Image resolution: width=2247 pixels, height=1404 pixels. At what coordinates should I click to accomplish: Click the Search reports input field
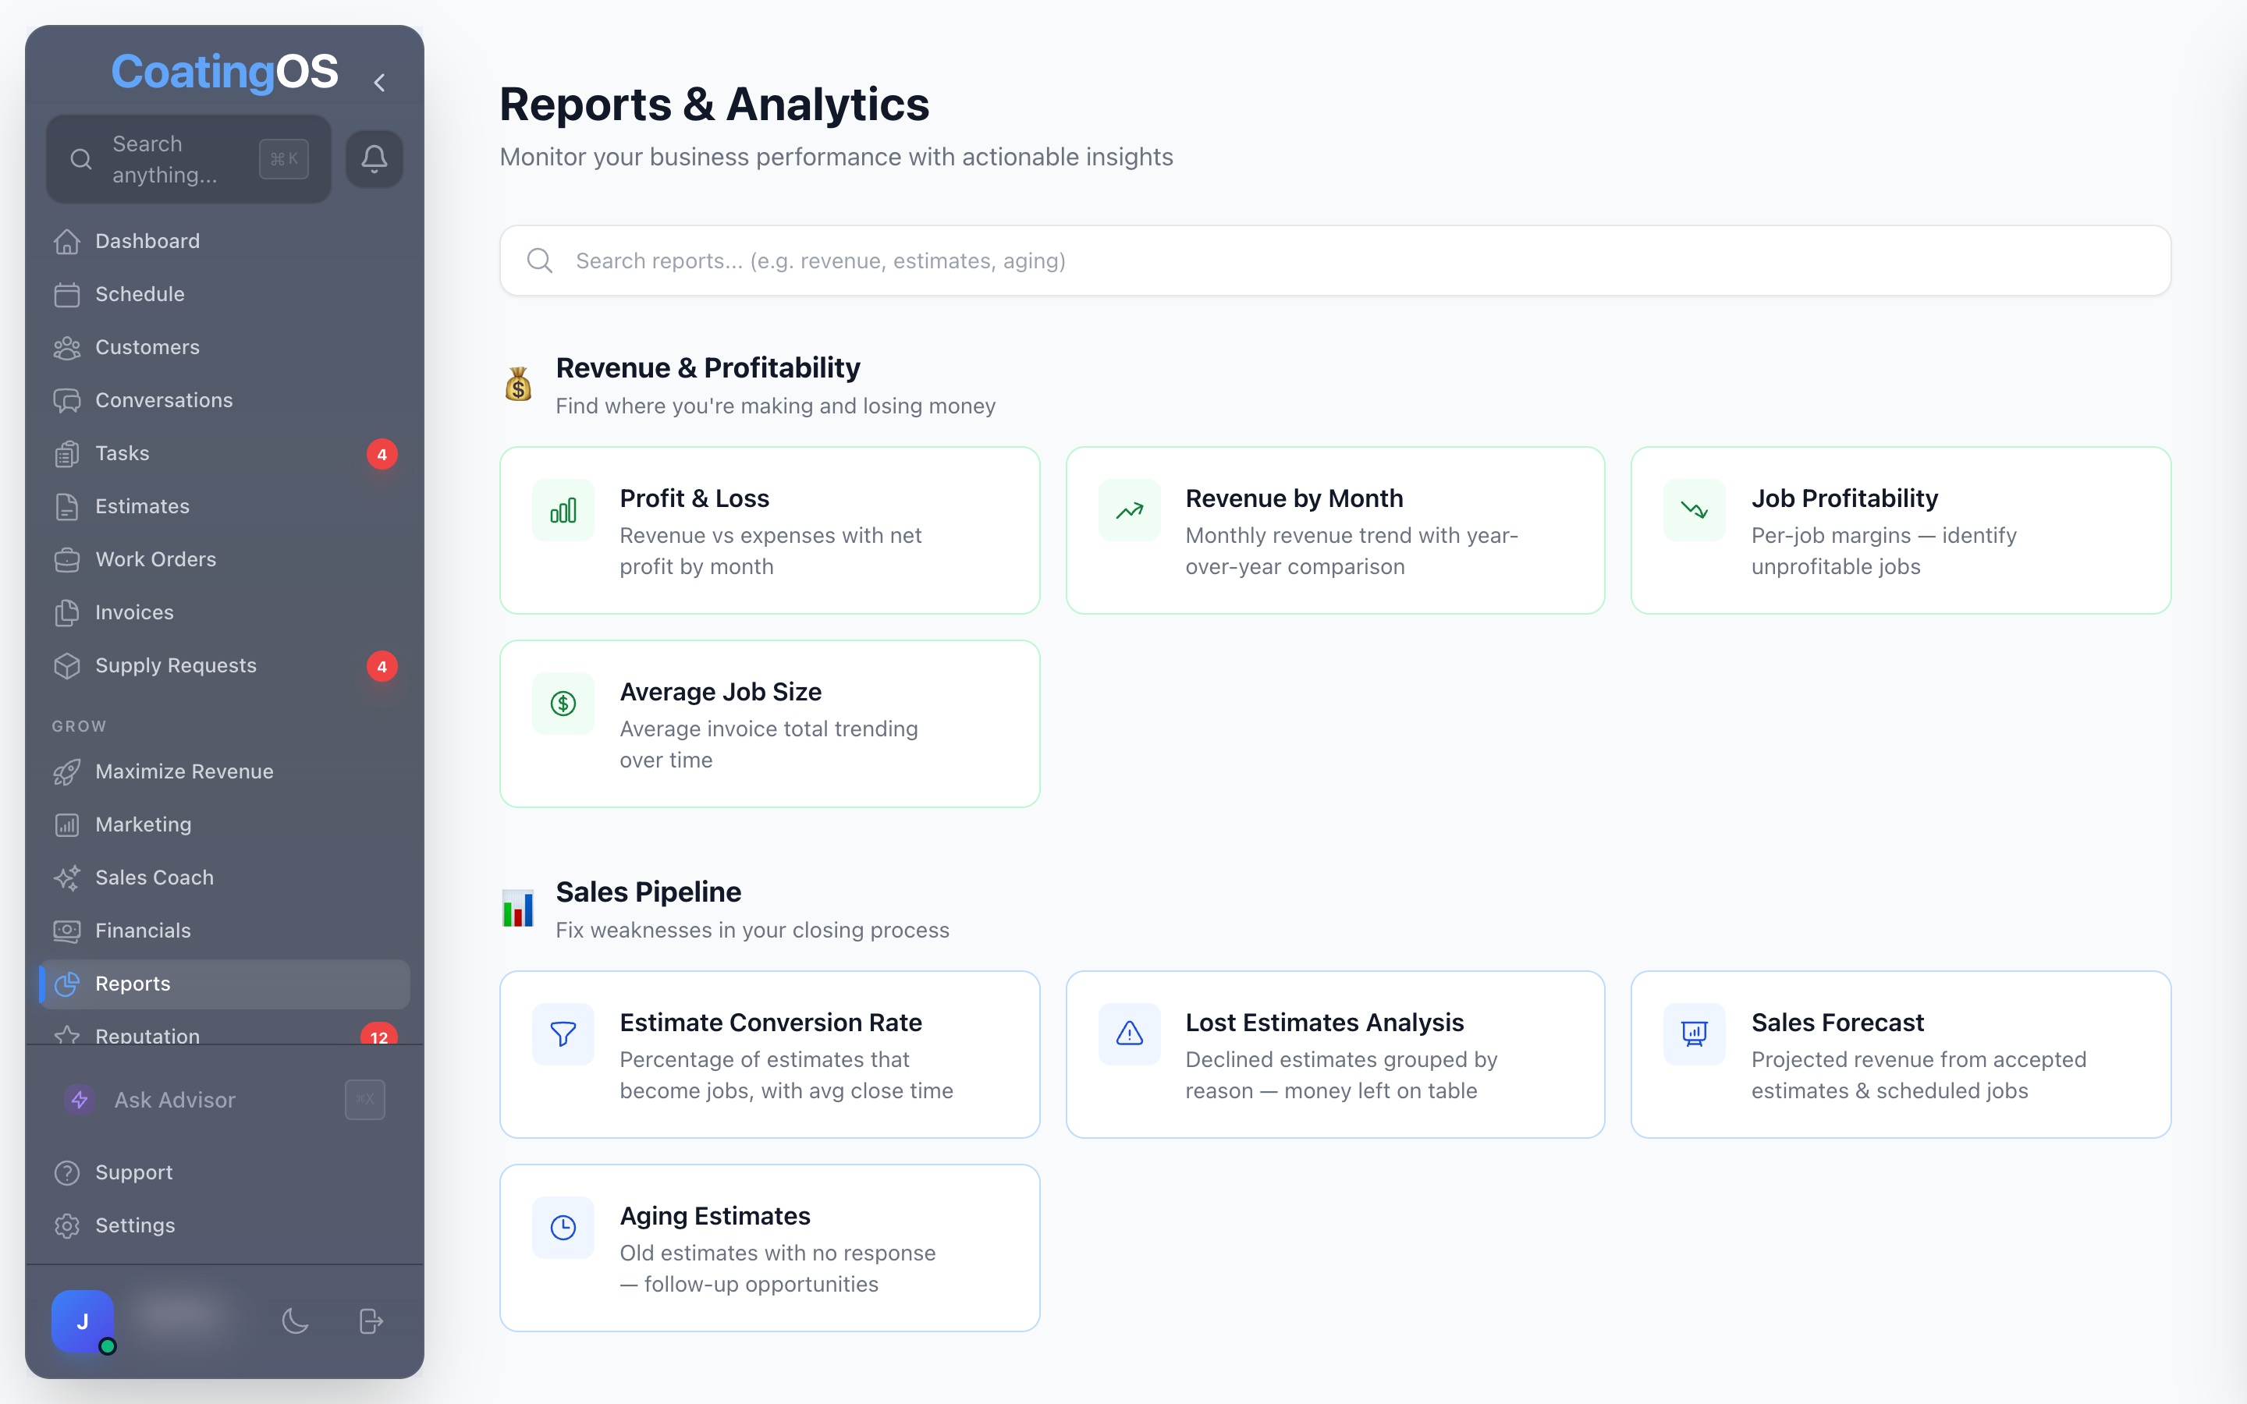click(x=1334, y=261)
